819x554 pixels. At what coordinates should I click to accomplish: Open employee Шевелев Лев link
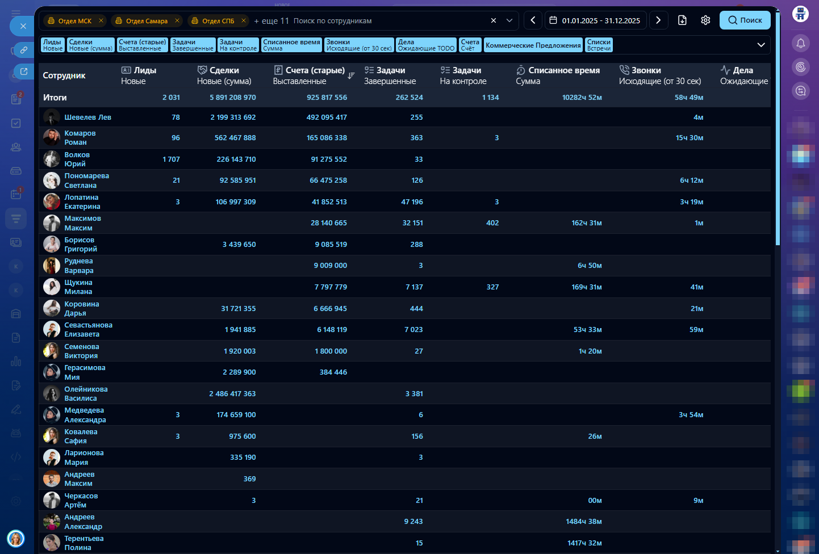click(87, 117)
